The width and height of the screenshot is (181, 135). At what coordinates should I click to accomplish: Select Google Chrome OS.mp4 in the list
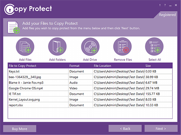pos(90,88)
